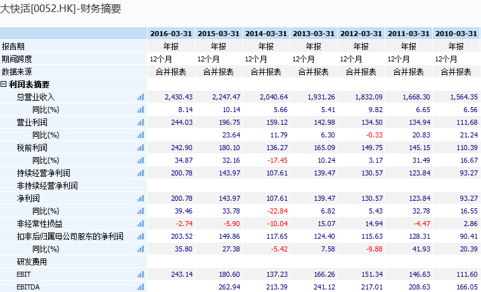Viewport: 481px width, 292px height.
Task: Open chart icon for 税前利润 row
Action: (141, 148)
